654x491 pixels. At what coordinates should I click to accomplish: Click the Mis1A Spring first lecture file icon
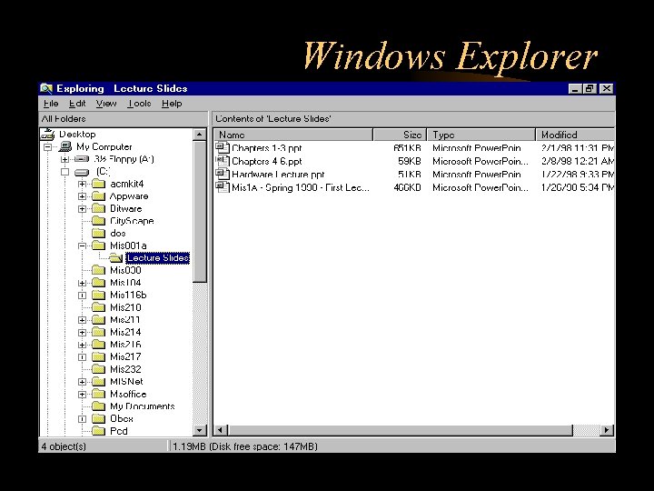[x=223, y=187]
